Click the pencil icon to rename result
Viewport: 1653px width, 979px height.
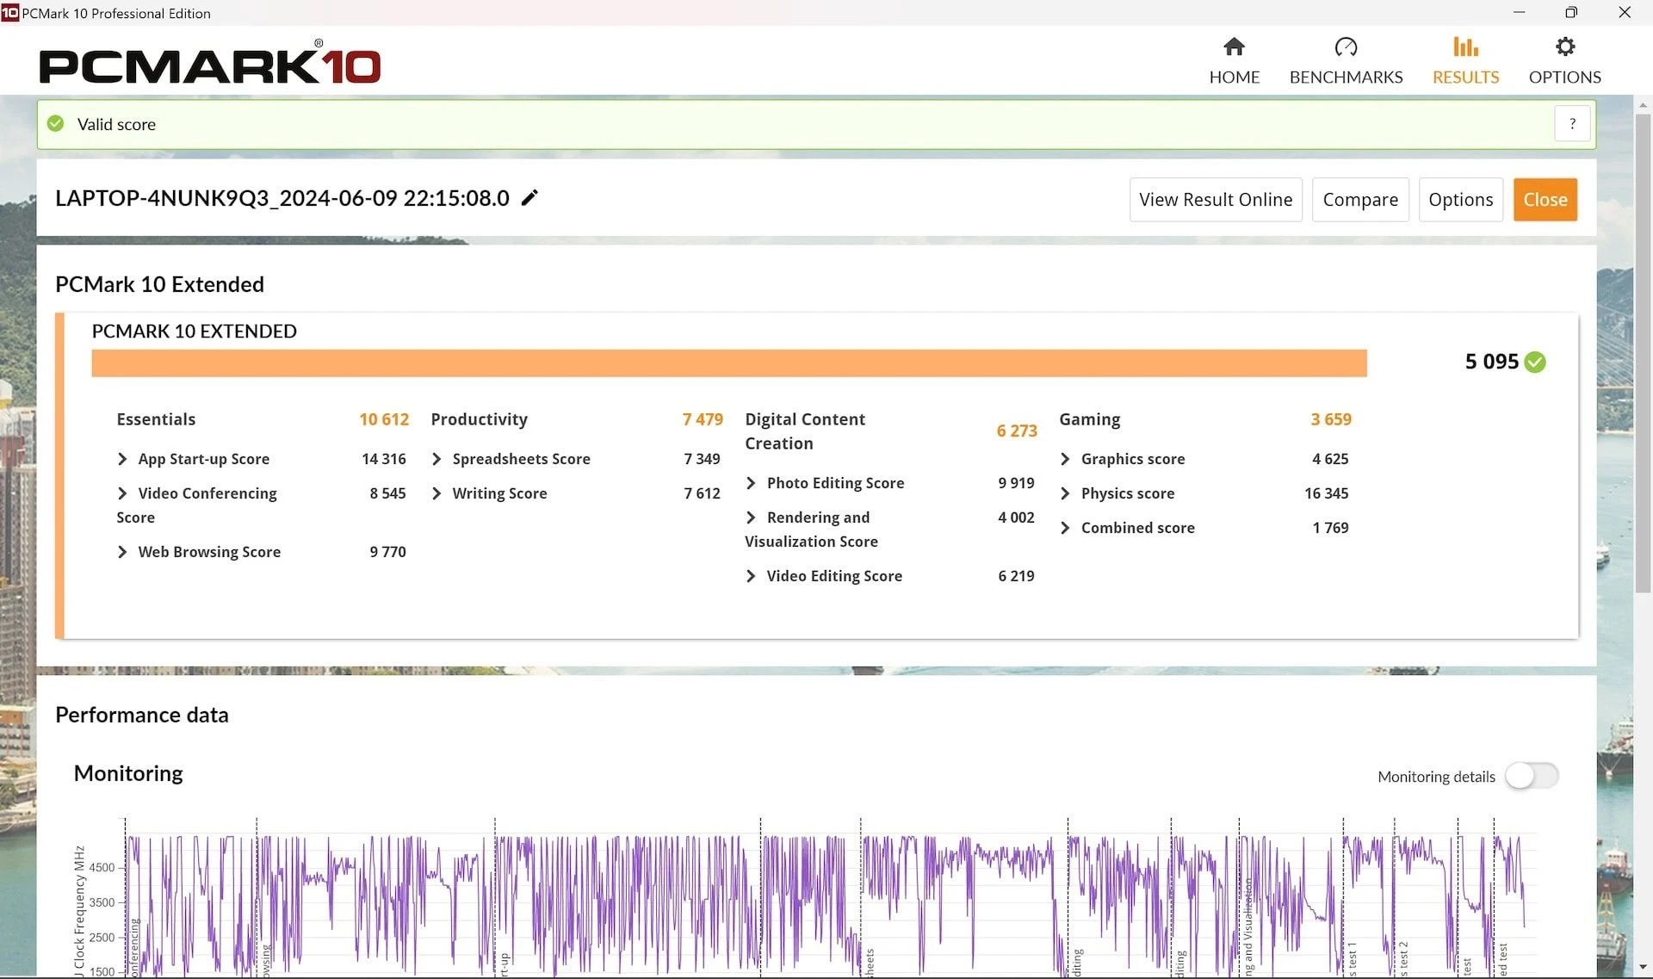click(x=530, y=198)
